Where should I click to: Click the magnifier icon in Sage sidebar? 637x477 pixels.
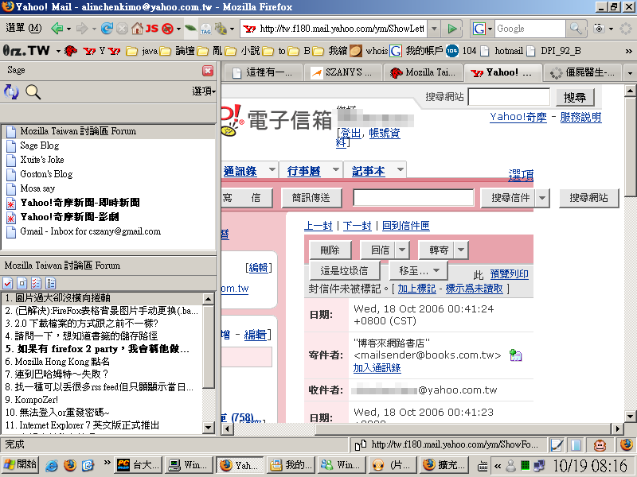point(33,91)
